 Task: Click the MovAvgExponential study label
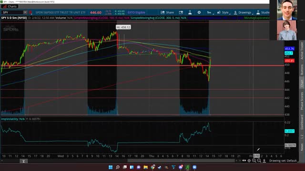[x=257, y=18]
